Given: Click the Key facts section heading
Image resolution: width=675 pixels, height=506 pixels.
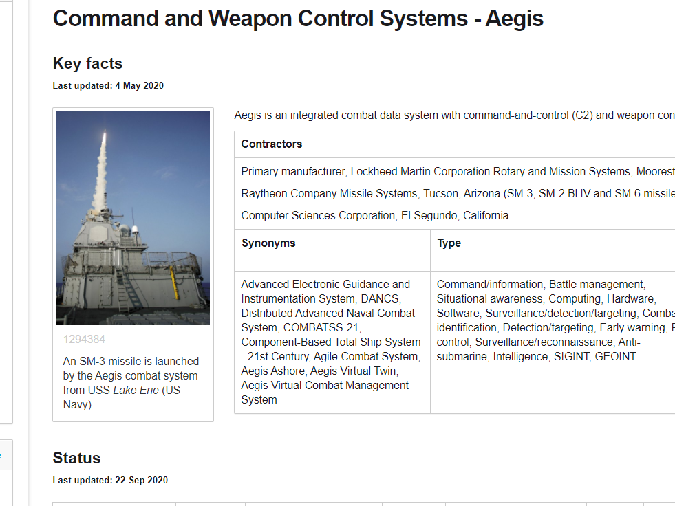Looking at the screenshot, I should click(87, 63).
